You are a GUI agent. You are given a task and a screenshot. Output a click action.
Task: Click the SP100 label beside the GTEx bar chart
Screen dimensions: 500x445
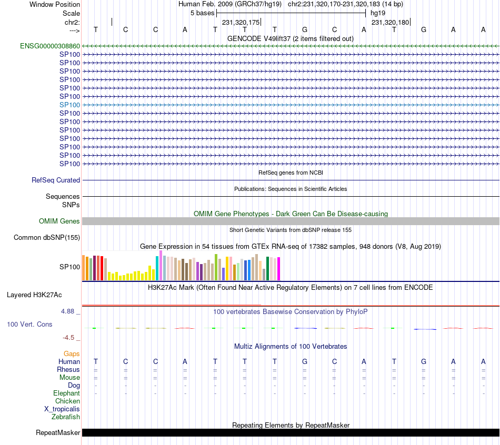click(69, 267)
